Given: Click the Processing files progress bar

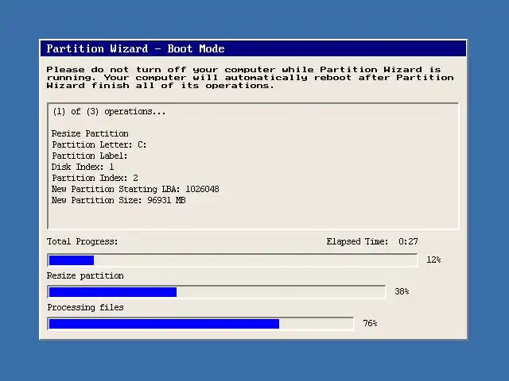Looking at the screenshot, I should point(200,324).
